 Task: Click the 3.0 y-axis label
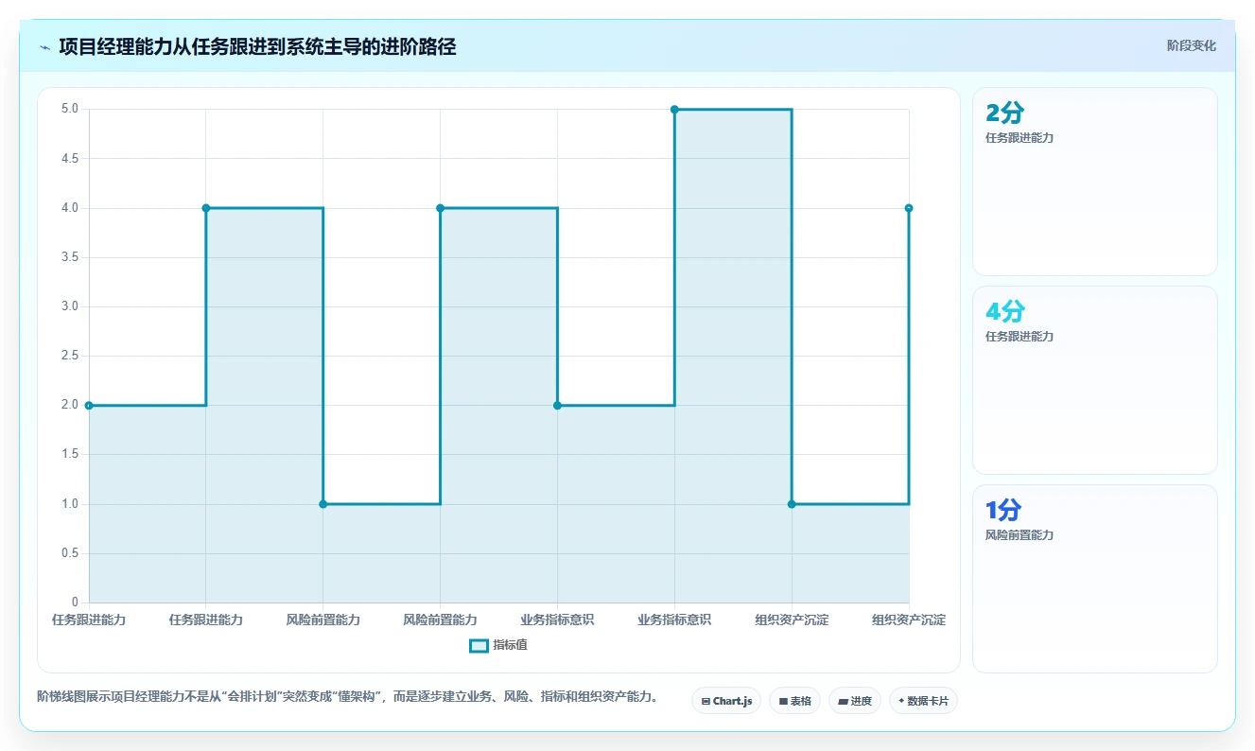pyautogui.click(x=70, y=306)
